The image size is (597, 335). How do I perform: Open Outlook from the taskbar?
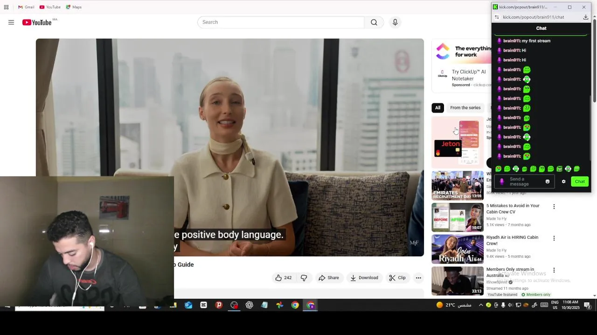pyautogui.click(x=188, y=305)
